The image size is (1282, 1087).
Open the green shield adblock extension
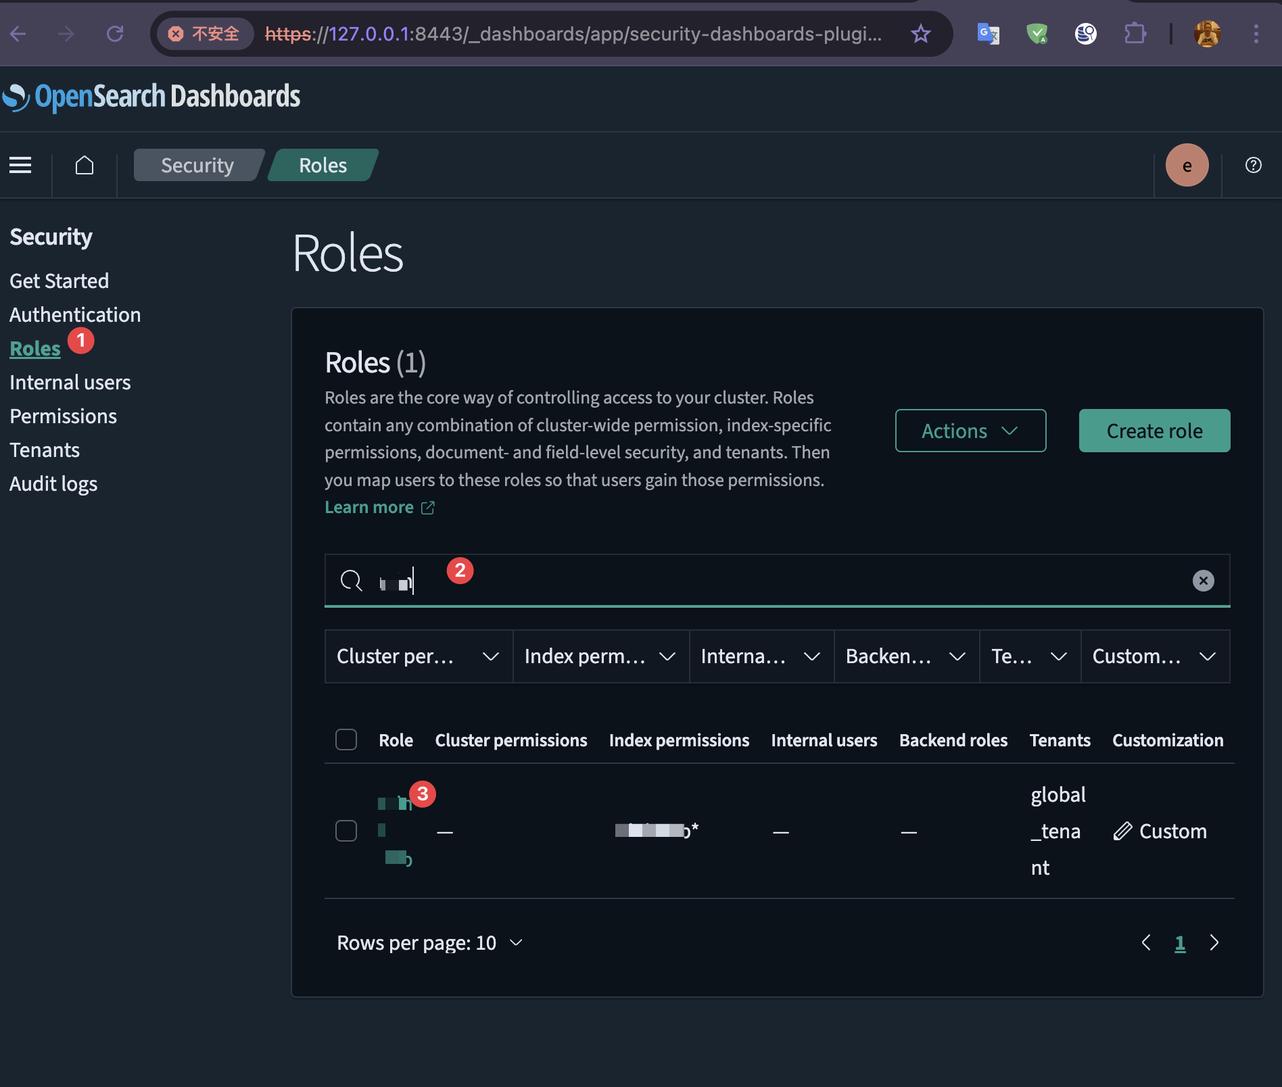pos(1037,33)
